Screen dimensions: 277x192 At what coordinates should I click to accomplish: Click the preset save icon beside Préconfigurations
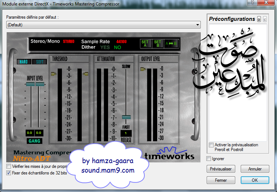pos(259,19)
